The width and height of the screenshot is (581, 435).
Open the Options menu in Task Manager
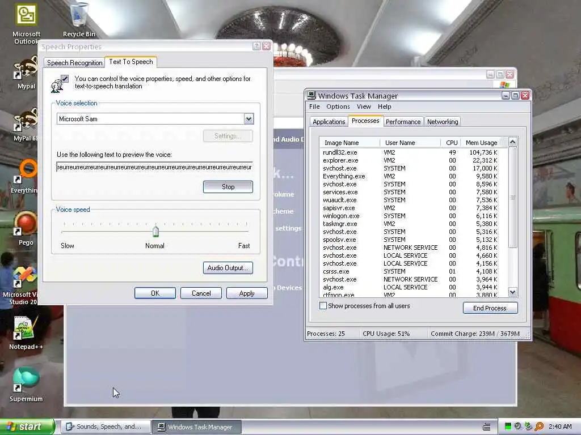pos(338,106)
